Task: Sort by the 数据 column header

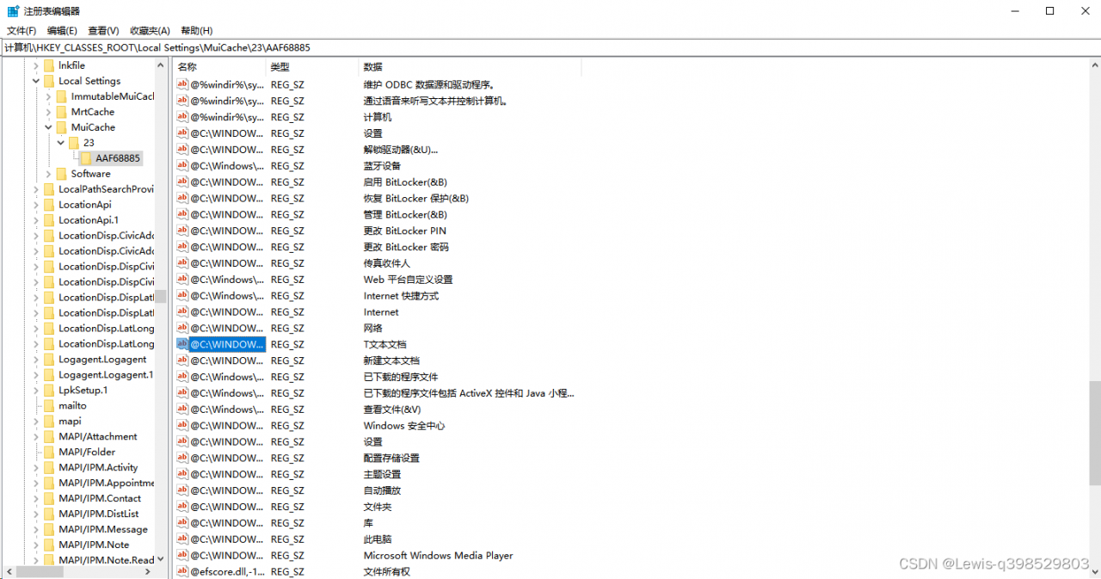Action: coord(471,67)
